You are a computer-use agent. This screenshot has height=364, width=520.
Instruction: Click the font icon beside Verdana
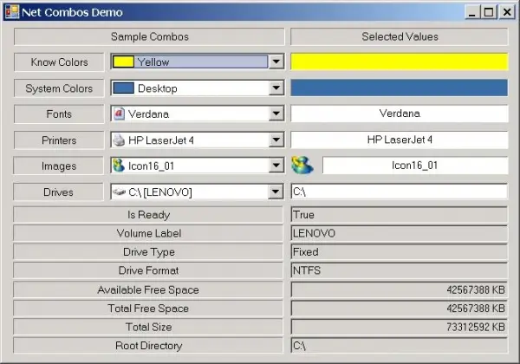pos(119,114)
